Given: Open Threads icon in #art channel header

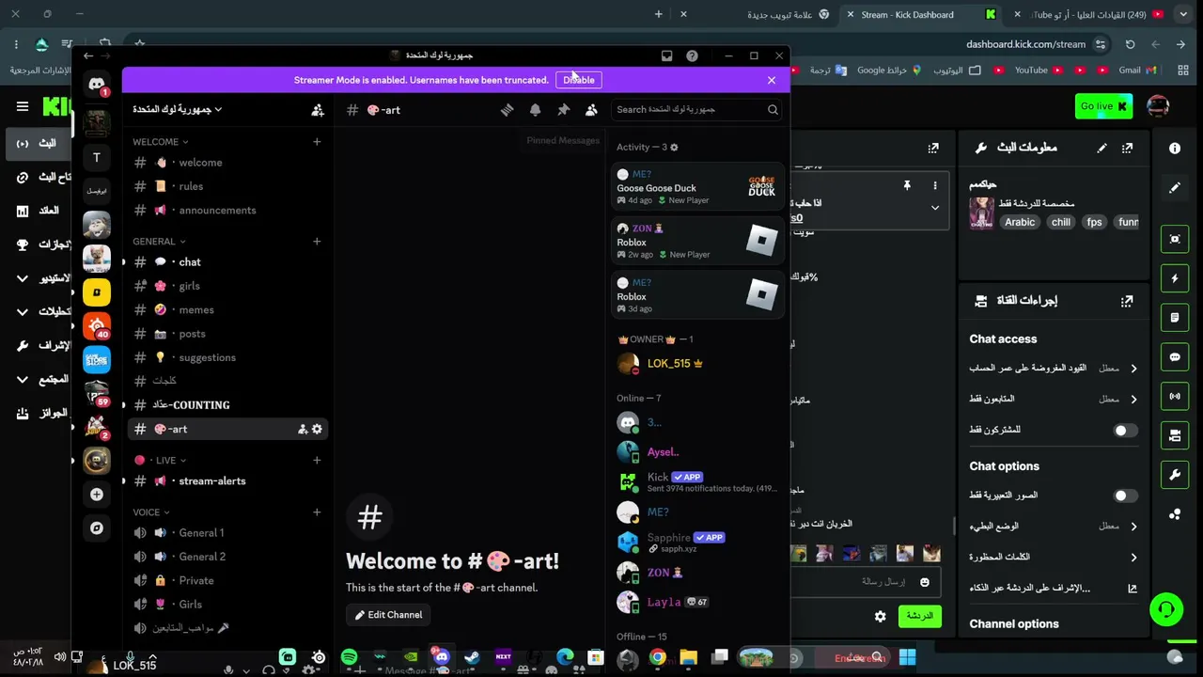Looking at the screenshot, I should pyautogui.click(x=507, y=110).
